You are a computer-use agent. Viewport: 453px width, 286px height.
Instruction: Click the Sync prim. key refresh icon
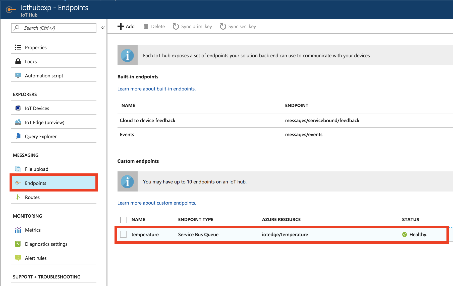pos(176,26)
